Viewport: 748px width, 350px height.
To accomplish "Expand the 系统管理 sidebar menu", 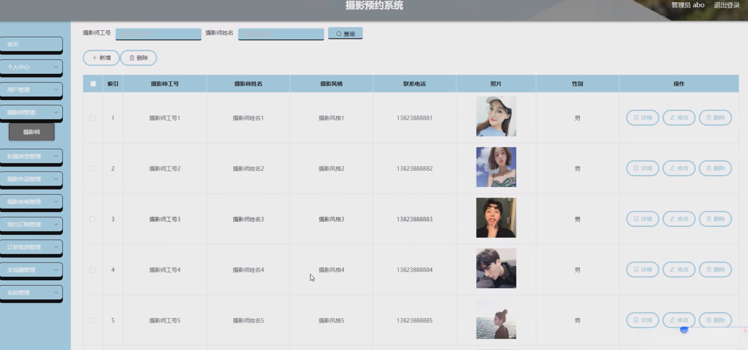I will click(x=31, y=293).
